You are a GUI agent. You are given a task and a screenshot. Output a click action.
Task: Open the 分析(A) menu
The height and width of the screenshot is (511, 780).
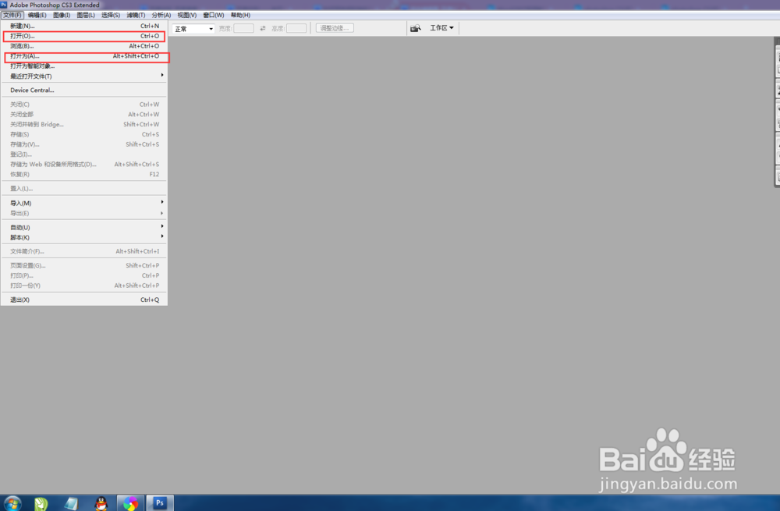161,15
